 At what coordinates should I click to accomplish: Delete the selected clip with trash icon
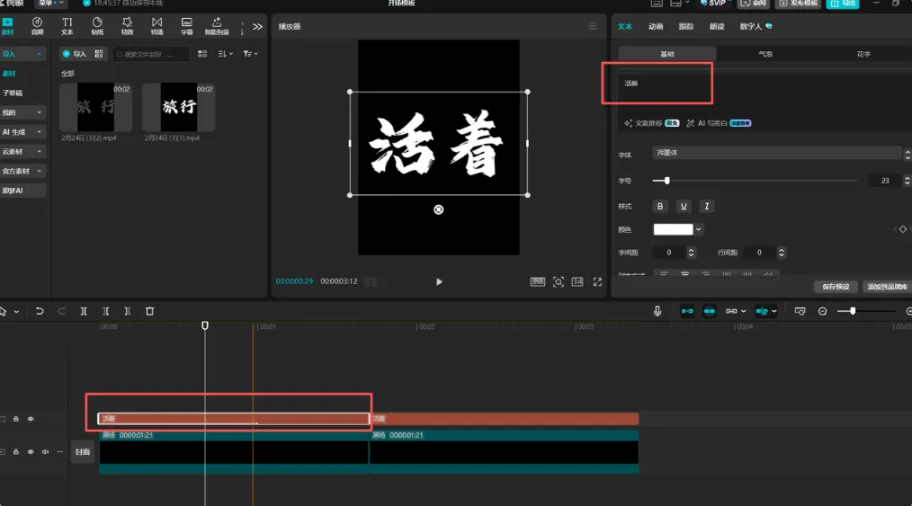[149, 311]
